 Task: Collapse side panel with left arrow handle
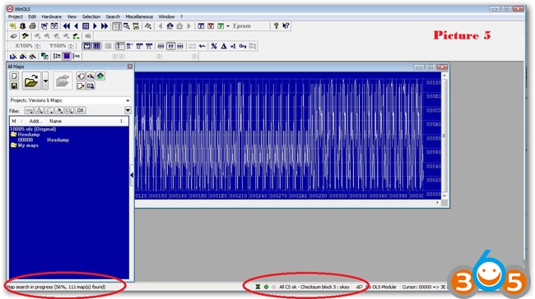(132, 175)
